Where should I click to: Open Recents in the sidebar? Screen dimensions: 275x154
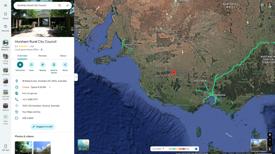pyautogui.click(x=6, y=28)
